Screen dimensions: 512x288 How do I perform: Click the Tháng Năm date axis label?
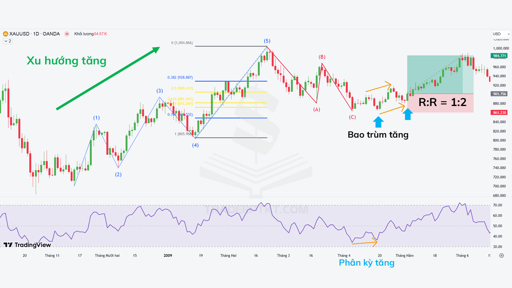[404, 256]
